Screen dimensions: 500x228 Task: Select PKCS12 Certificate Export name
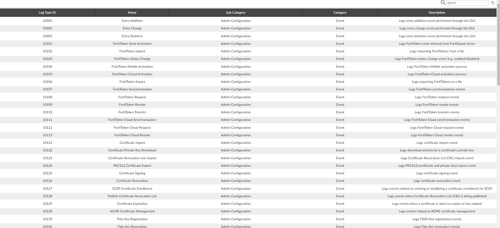[132, 166]
